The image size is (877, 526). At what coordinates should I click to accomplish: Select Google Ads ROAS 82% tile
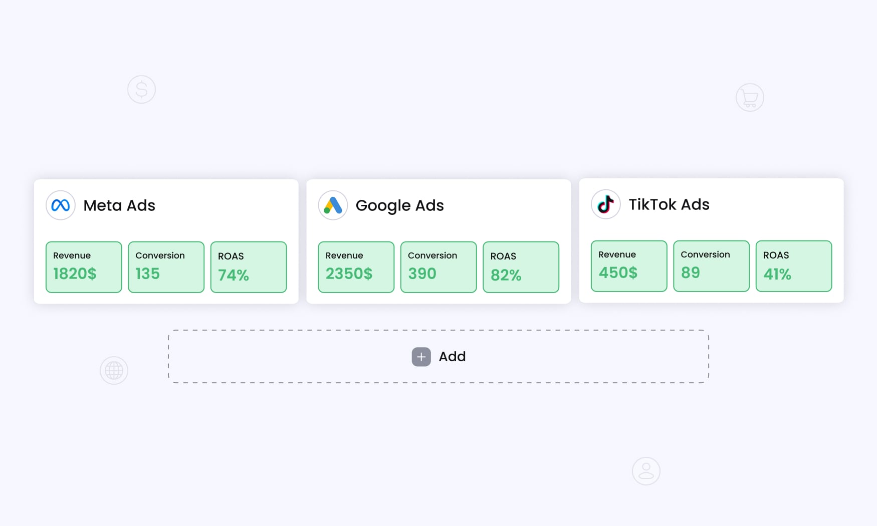521,267
